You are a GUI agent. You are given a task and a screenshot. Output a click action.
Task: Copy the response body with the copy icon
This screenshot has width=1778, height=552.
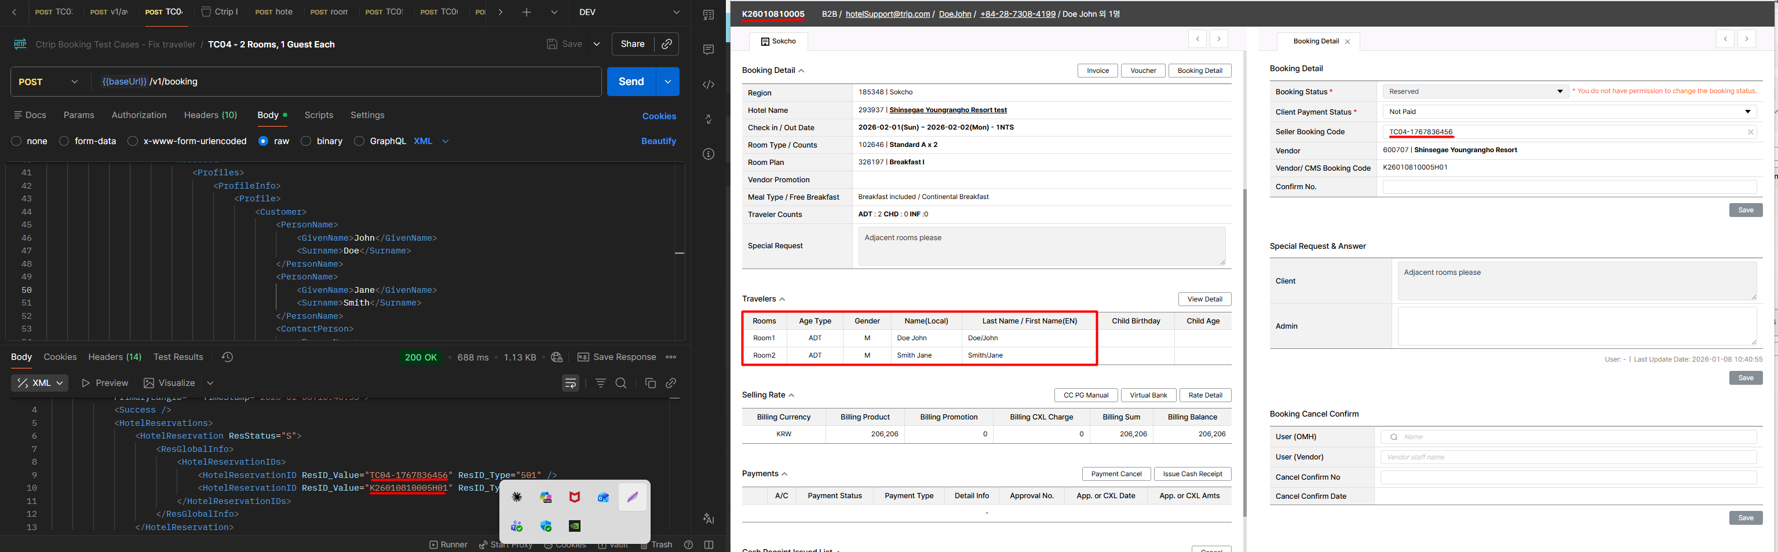click(649, 383)
